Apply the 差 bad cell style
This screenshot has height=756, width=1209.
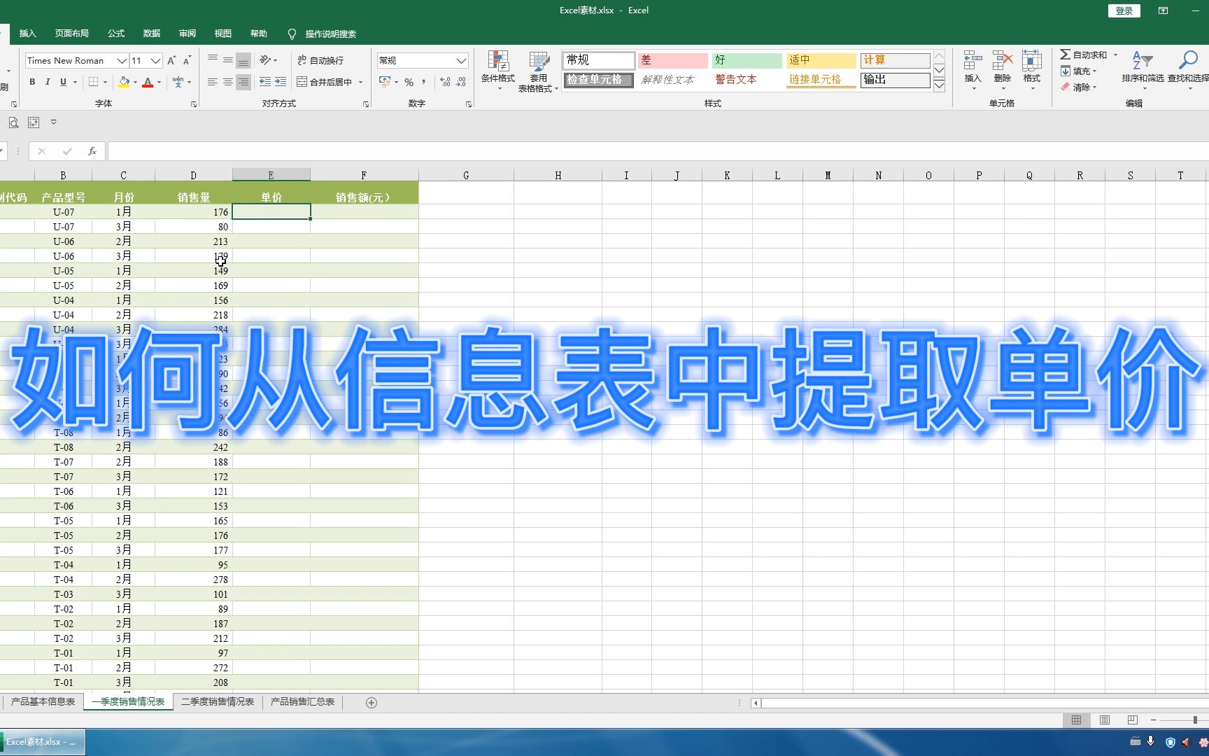672,60
